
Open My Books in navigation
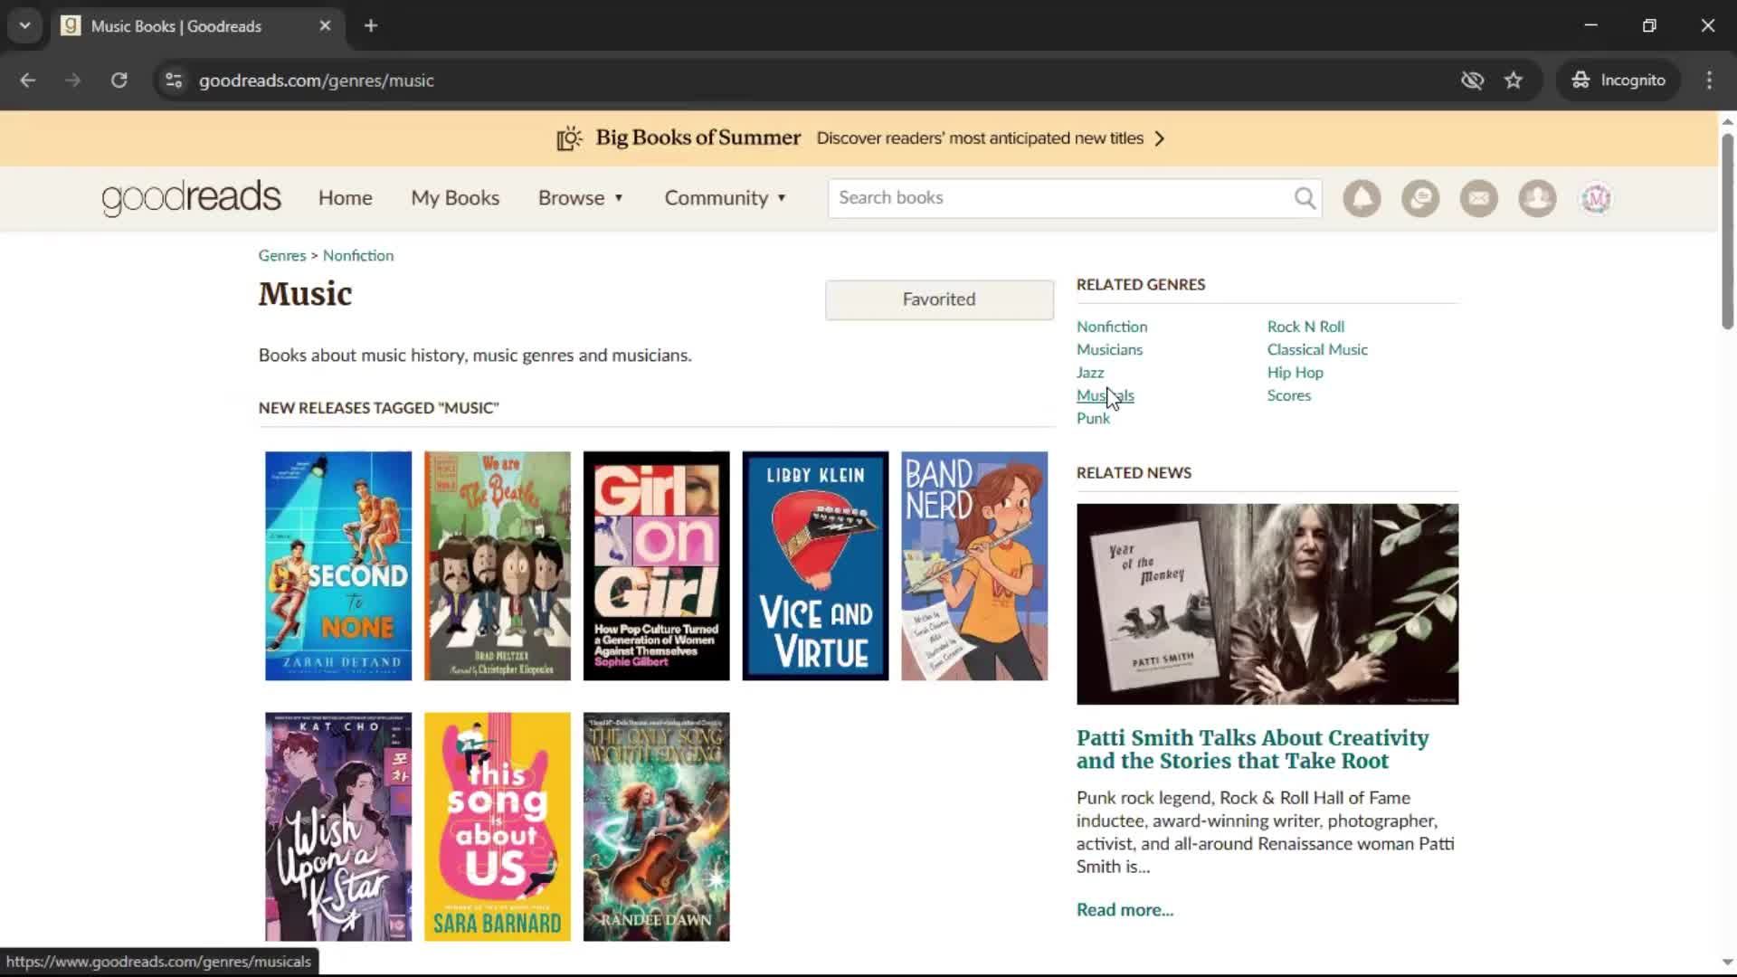(455, 198)
